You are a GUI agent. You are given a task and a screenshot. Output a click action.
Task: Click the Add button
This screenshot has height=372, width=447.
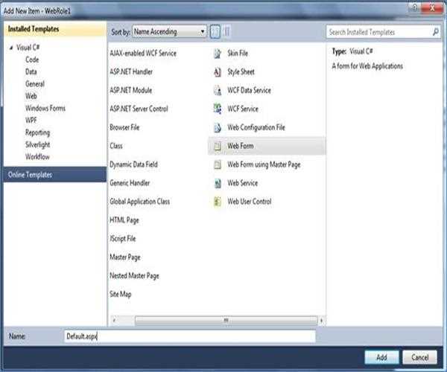[381, 357]
